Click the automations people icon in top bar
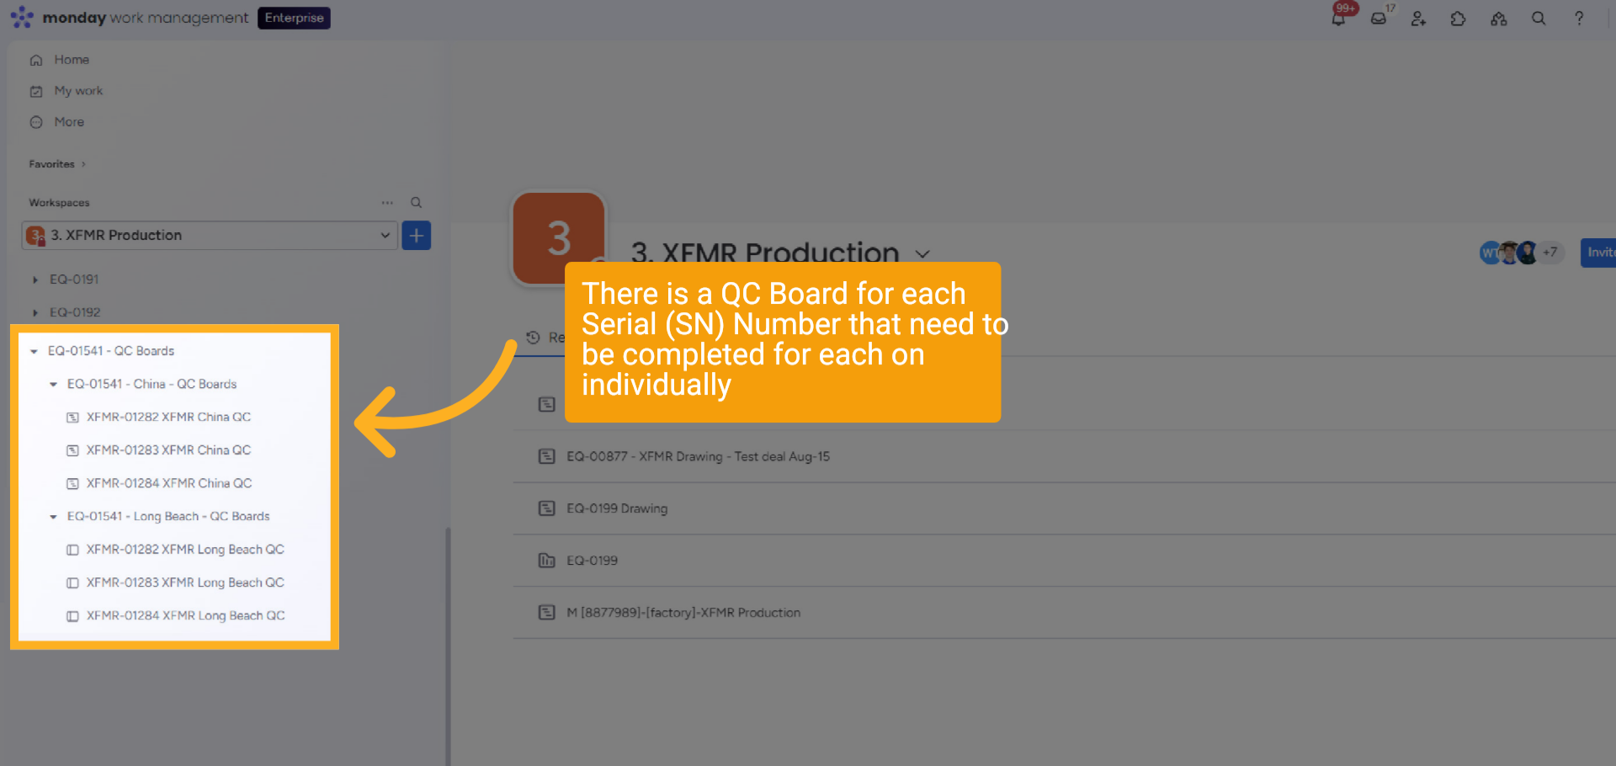The height and width of the screenshot is (766, 1616). pyautogui.click(x=1499, y=19)
